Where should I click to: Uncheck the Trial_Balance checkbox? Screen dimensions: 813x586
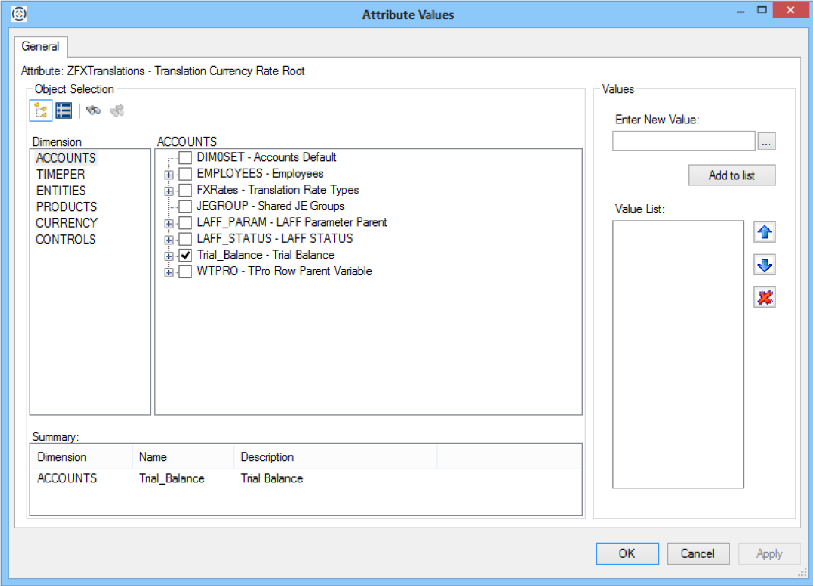tap(186, 255)
